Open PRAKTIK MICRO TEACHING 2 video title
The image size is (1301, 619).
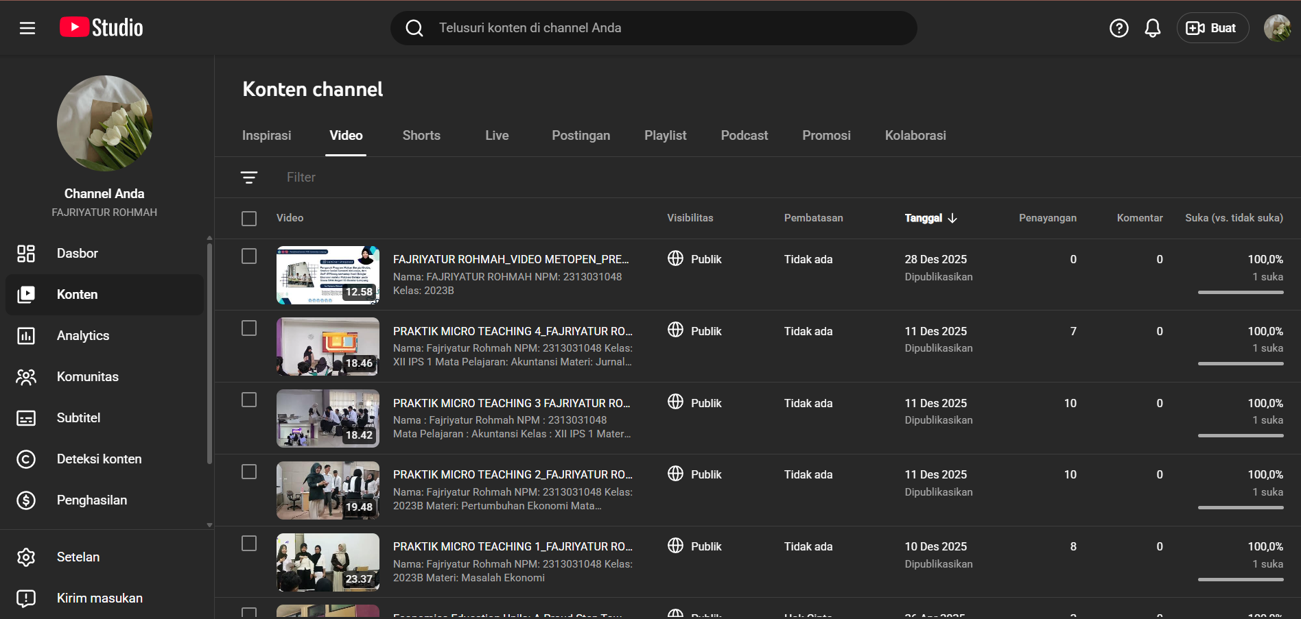tap(513, 474)
